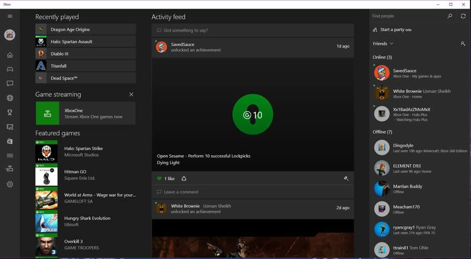Viewport: 471px width, 259px height.
Task: Click the add friend person icon
Action: point(462,43)
